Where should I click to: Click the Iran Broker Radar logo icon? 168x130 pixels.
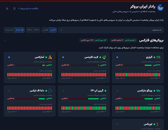tap(160, 8)
